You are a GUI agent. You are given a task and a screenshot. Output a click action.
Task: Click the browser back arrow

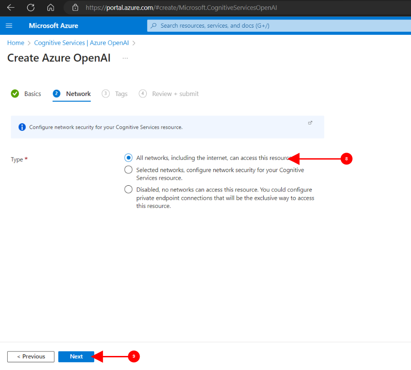pos(11,8)
